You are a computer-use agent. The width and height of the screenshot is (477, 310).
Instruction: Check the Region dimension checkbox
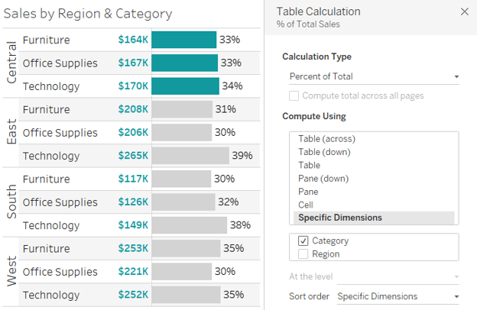pyautogui.click(x=303, y=253)
